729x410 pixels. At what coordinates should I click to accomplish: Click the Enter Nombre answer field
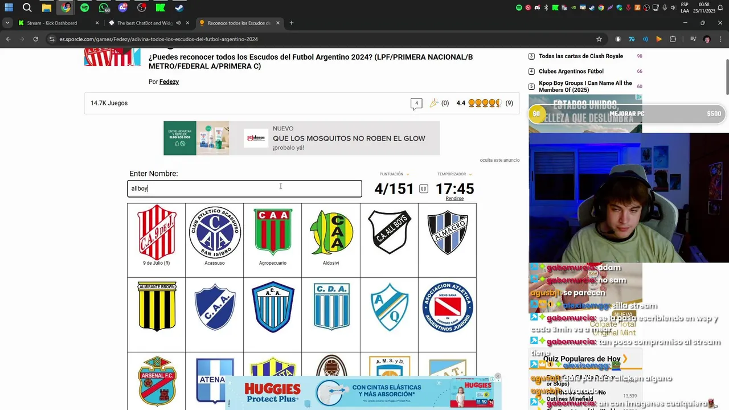tap(244, 188)
